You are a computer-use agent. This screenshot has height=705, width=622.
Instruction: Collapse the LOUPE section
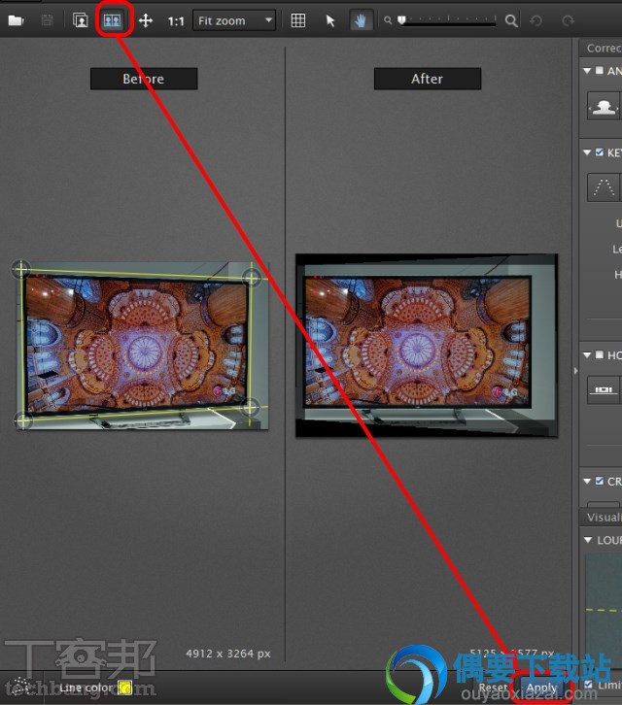(588, 540)
